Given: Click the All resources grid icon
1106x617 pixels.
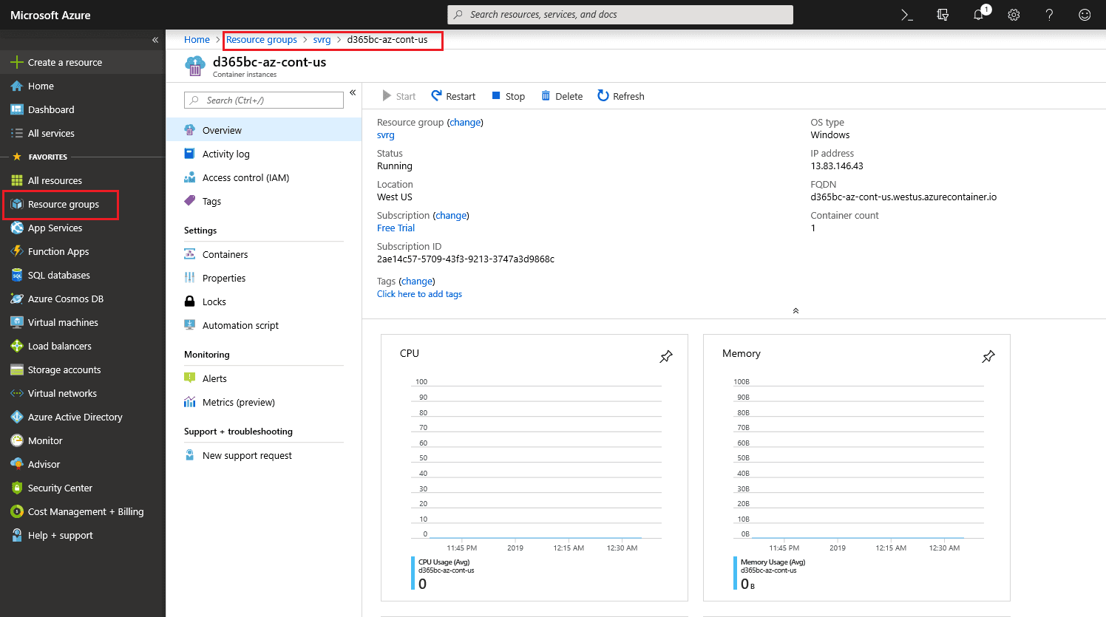Looking at the screenshot, I should pyautogui.click(x=17, y=180).
